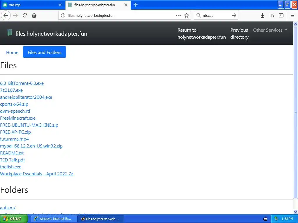Click the 1:58 PM system clock
This screenshot has width=298, height=223.
[x=287, y=219]
